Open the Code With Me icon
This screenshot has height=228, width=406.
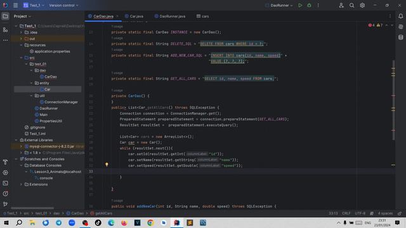pyautogui.click(x=341, y=5)
